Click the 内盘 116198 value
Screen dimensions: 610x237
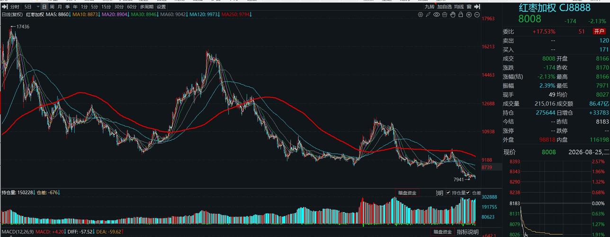[x=600, y=139]
